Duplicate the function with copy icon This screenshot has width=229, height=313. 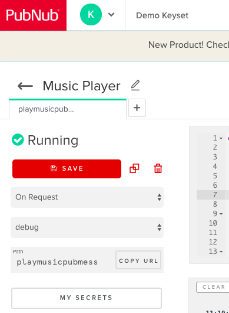pyautogui.click(x=134, y=168)
